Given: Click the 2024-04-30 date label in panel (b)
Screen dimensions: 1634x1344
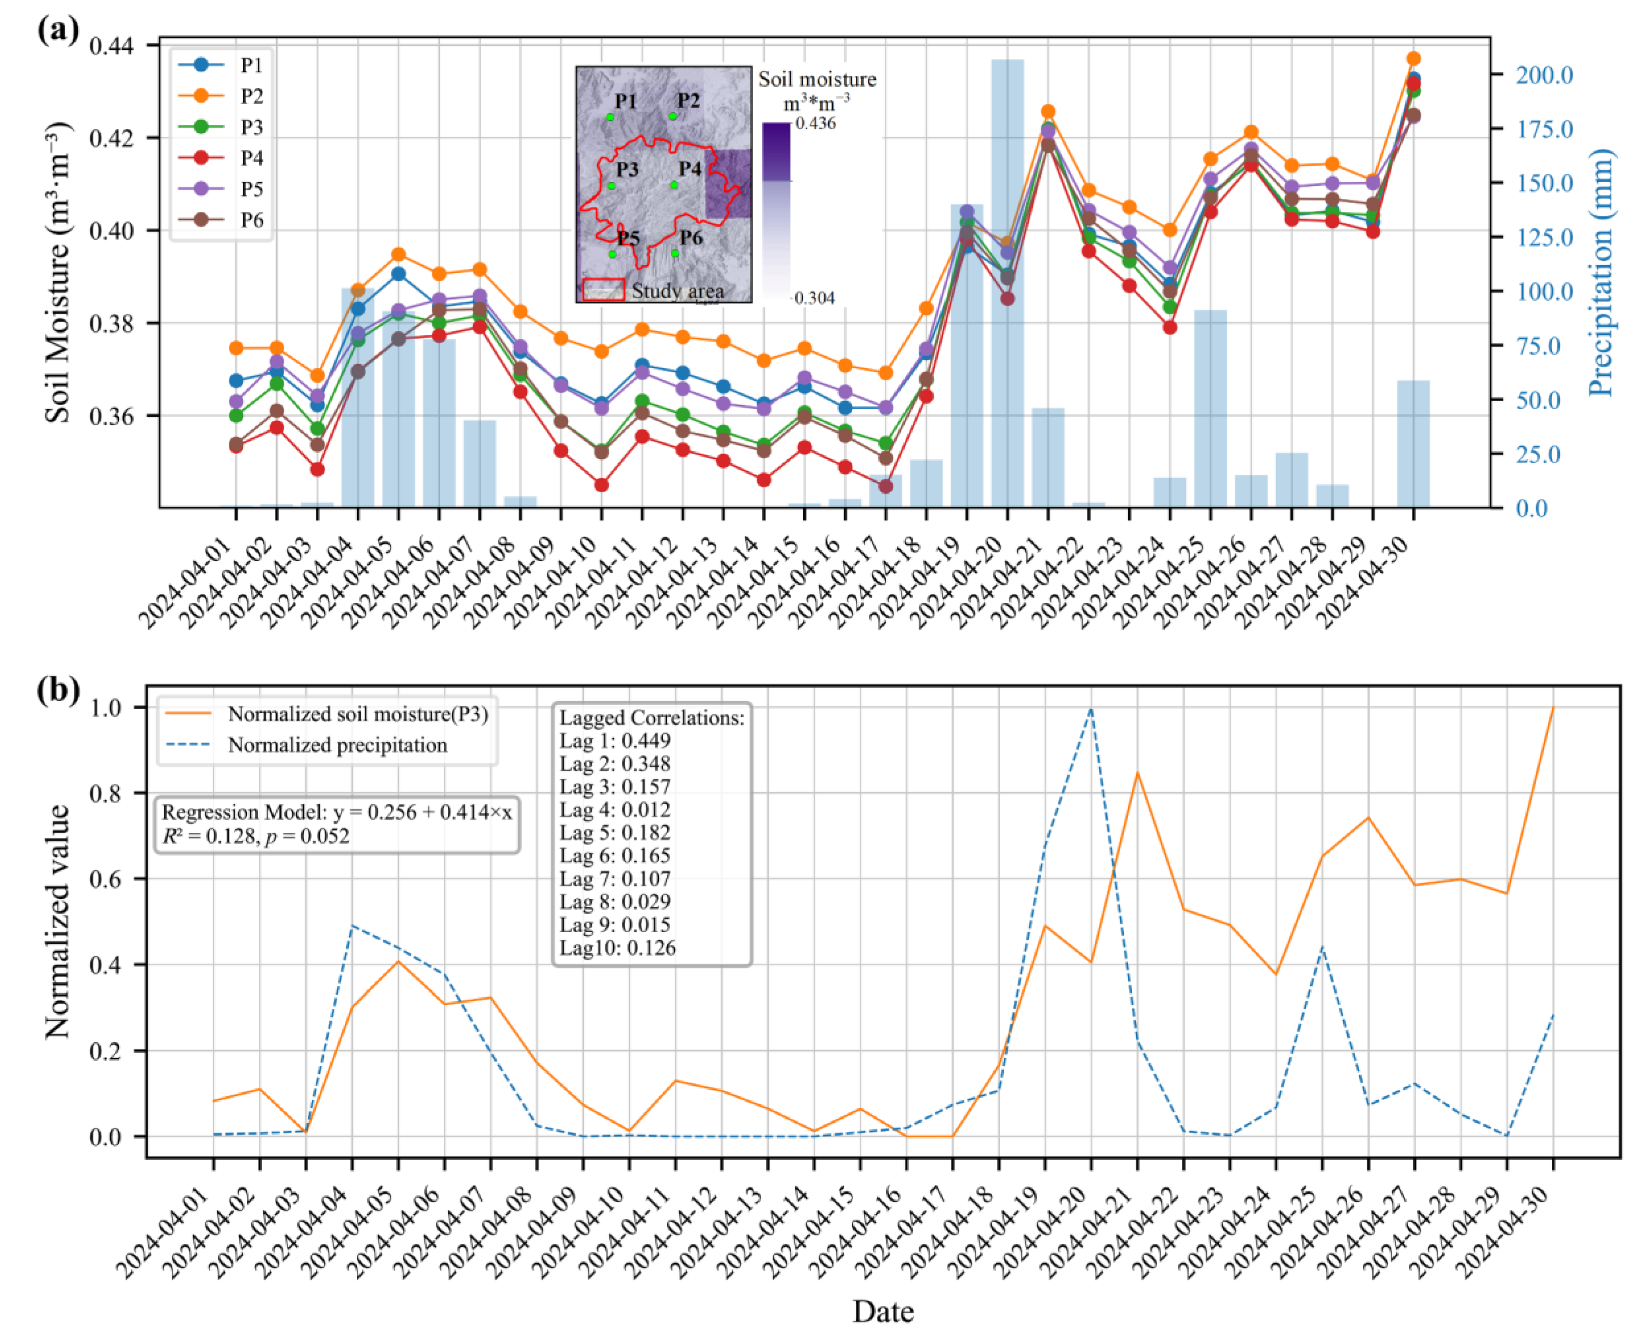Looking at the screenshot, I should [1503, 1233].
